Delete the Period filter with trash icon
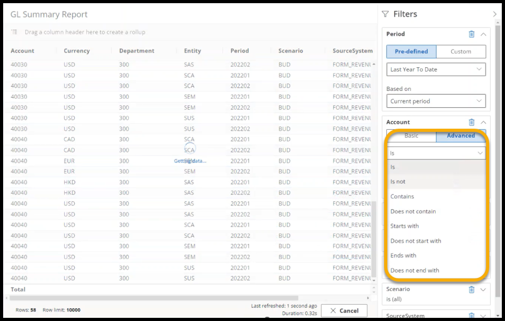The width and height of the screenshot is (505, 321). pos(471,34)
